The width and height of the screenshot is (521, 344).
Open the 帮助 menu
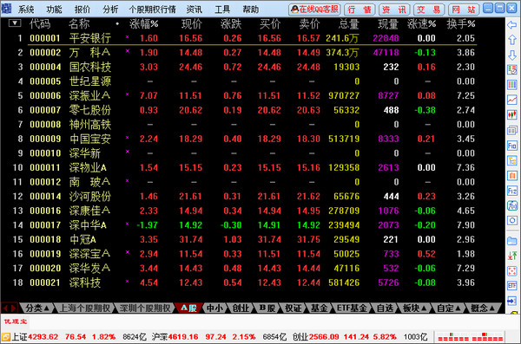tap(251, 10)
